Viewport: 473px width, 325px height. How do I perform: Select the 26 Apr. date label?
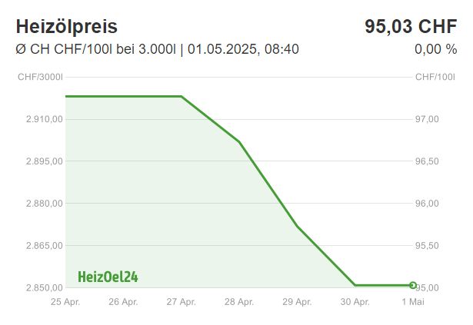(x=123, y=302)
